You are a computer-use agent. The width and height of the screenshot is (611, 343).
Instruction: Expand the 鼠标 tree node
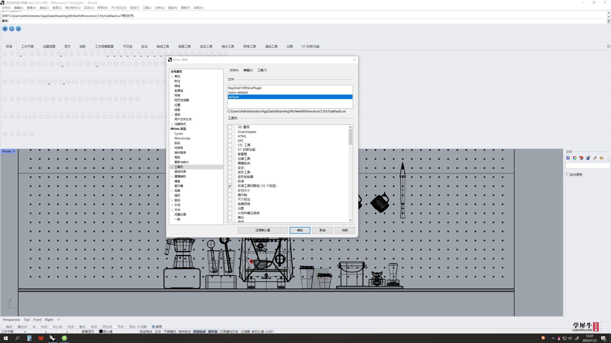[172, 200]
